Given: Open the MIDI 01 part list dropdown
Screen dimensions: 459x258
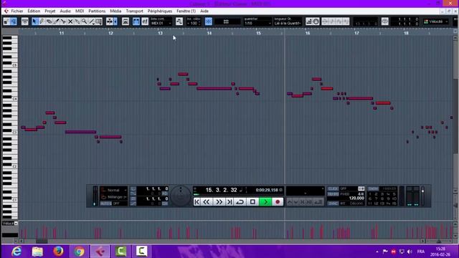Looking at the screenshot, I should [161, 23].
